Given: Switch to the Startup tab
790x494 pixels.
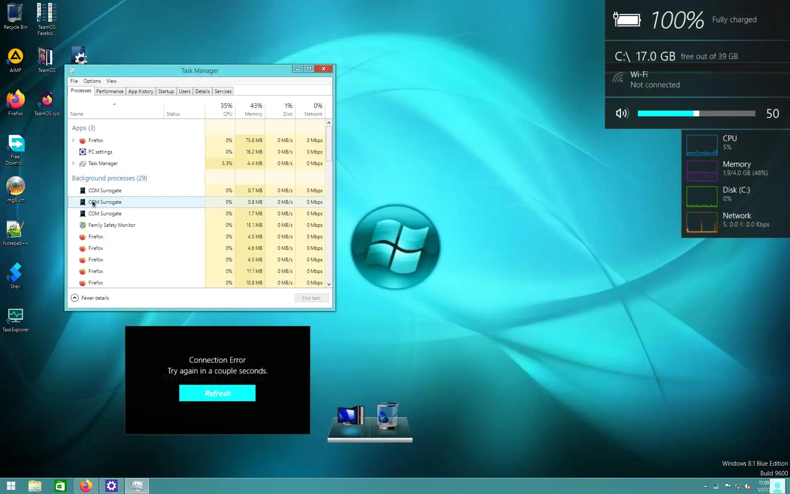Looking at the screenshot, I should (x=166, y=91).
